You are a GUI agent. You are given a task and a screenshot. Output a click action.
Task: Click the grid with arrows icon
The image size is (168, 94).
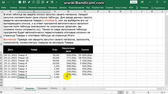click(43, 2)
